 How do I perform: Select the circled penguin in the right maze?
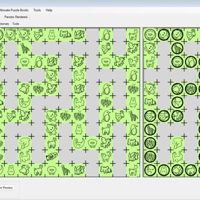point(190,61)
